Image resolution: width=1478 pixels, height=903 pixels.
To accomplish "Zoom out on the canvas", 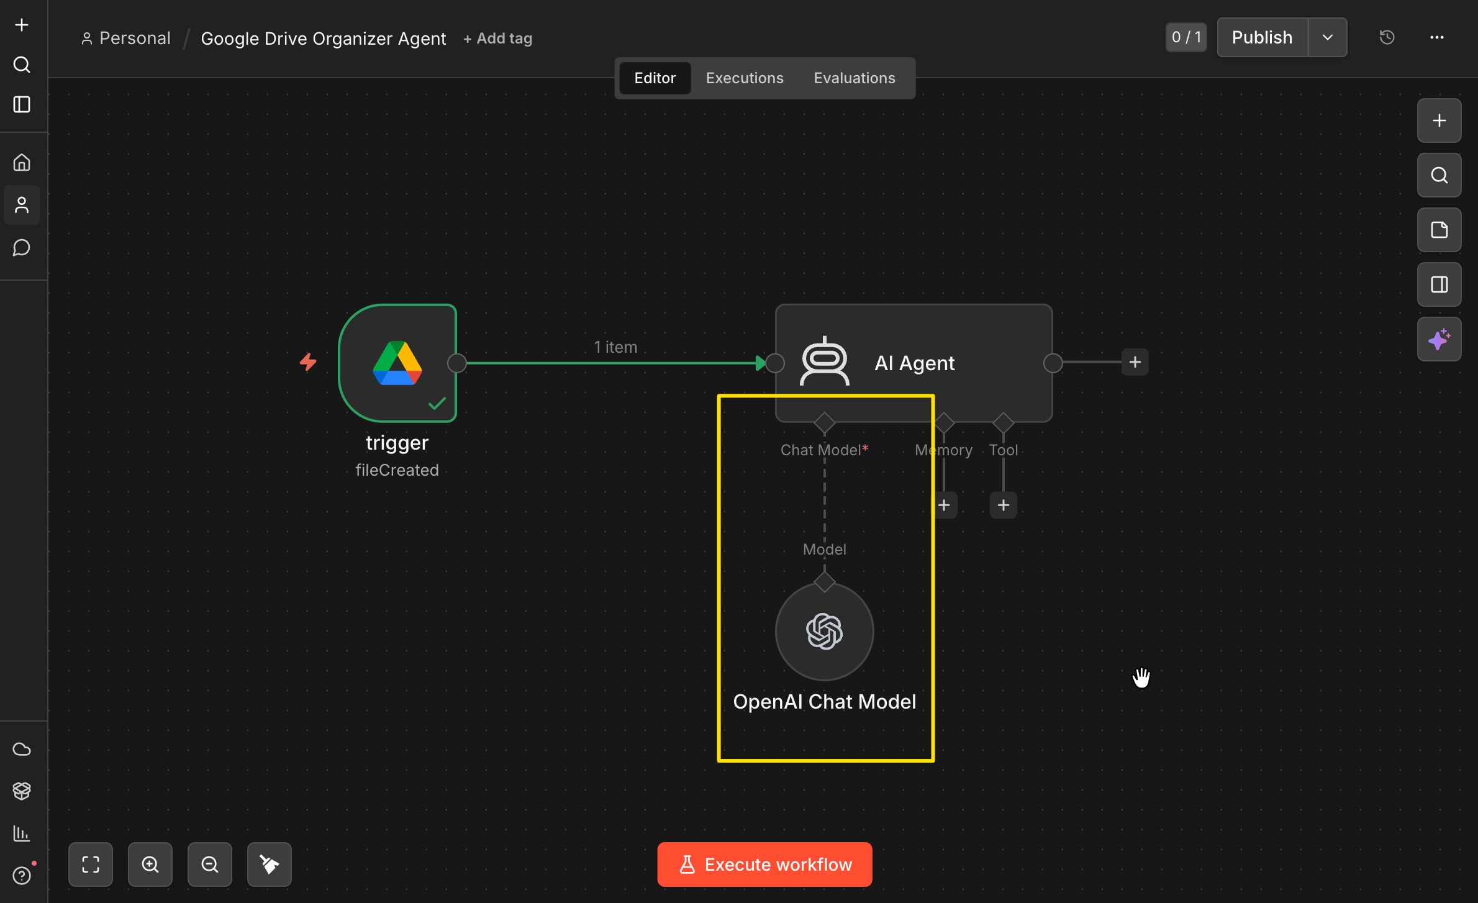I will tap(210, 864).
